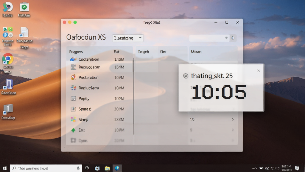305x172 pixels.
Task: Open the document file desktop icon
Action: [24, 32]
